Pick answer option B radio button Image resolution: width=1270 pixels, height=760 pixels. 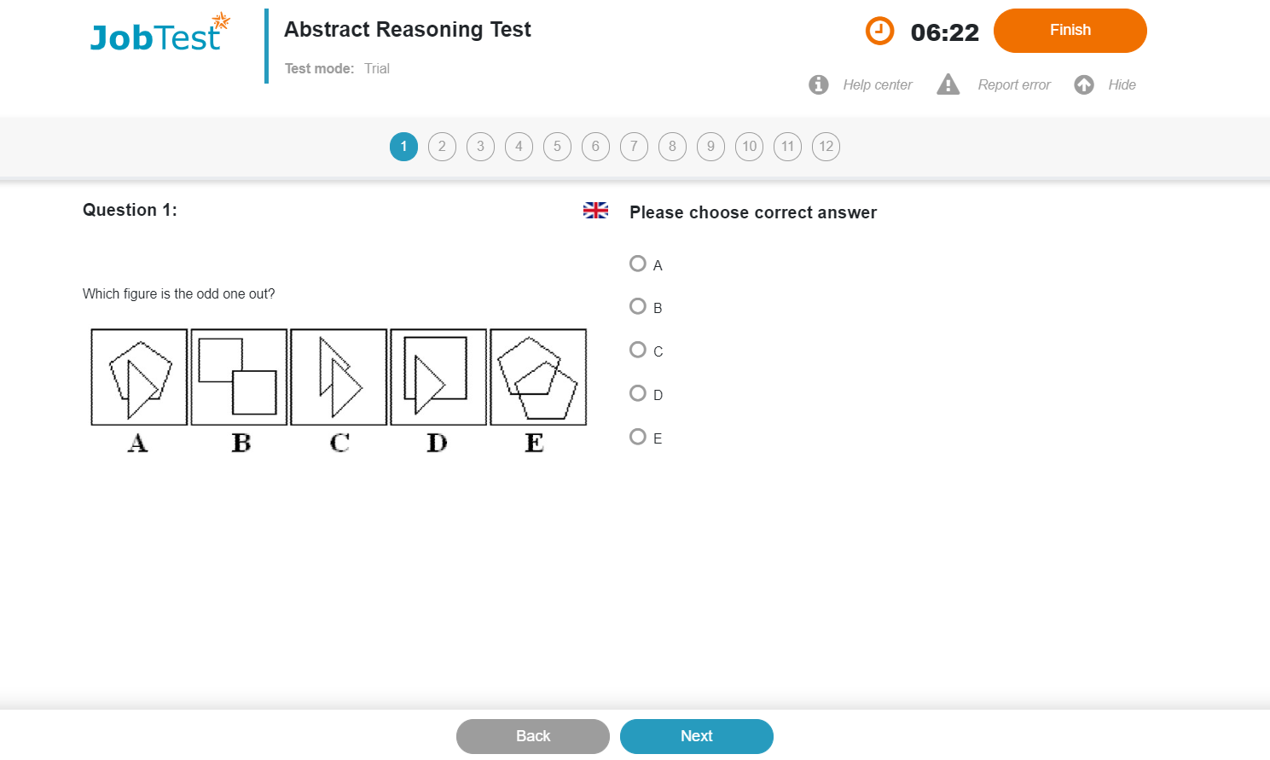pyautogui.click(x=638, y=306)
